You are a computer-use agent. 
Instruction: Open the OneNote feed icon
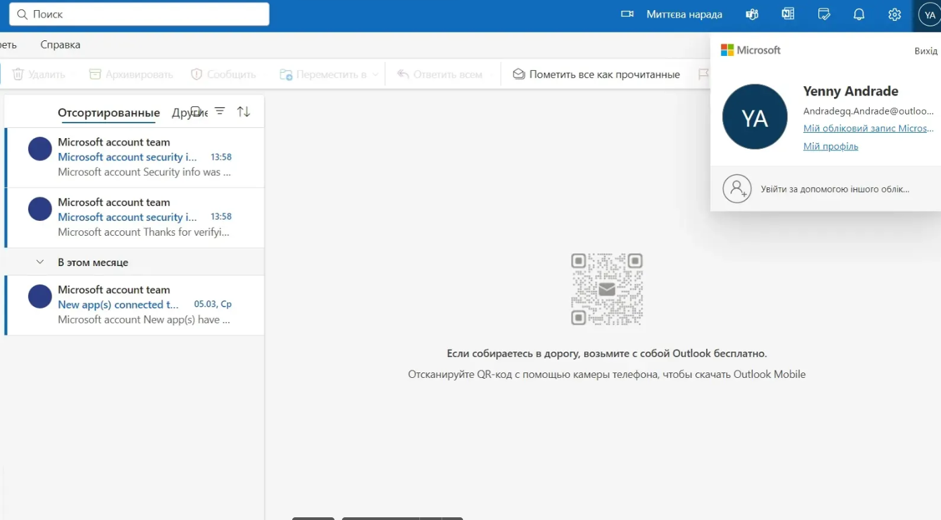[788, 14]
